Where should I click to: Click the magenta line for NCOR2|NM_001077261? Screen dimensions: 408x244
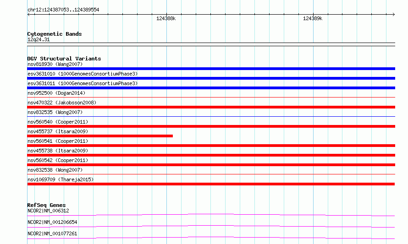(x=211, y=238)
